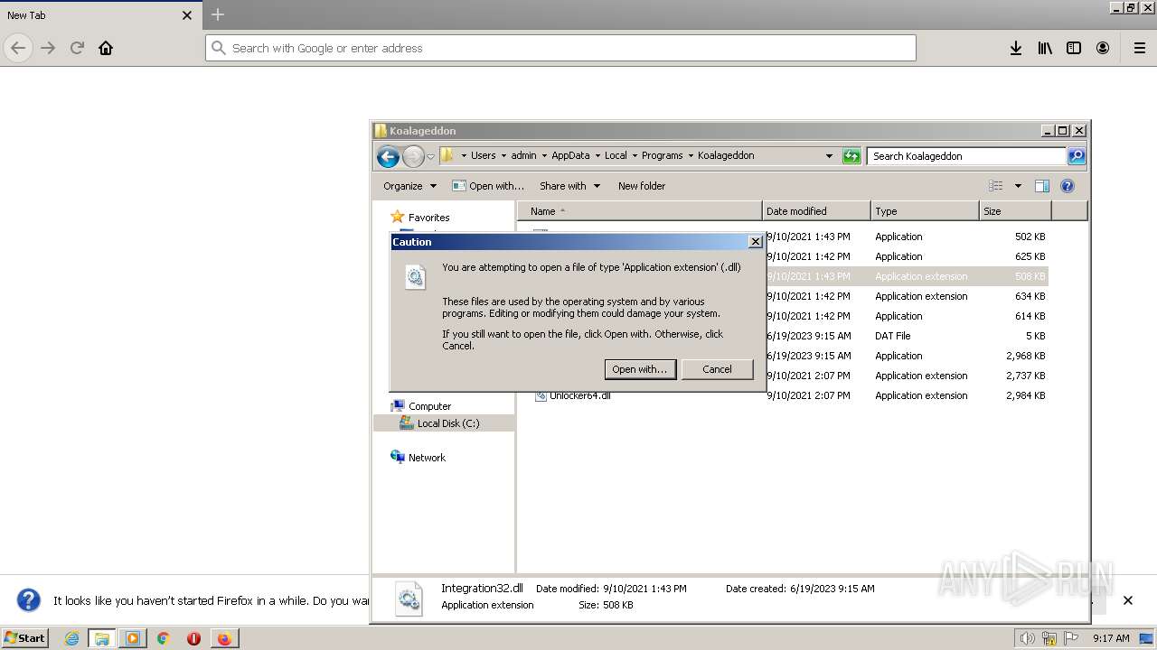Toggle Firefox sidebar icon
The image size is (1157, 650).
pyautogui.click(x=1074, y=48)
